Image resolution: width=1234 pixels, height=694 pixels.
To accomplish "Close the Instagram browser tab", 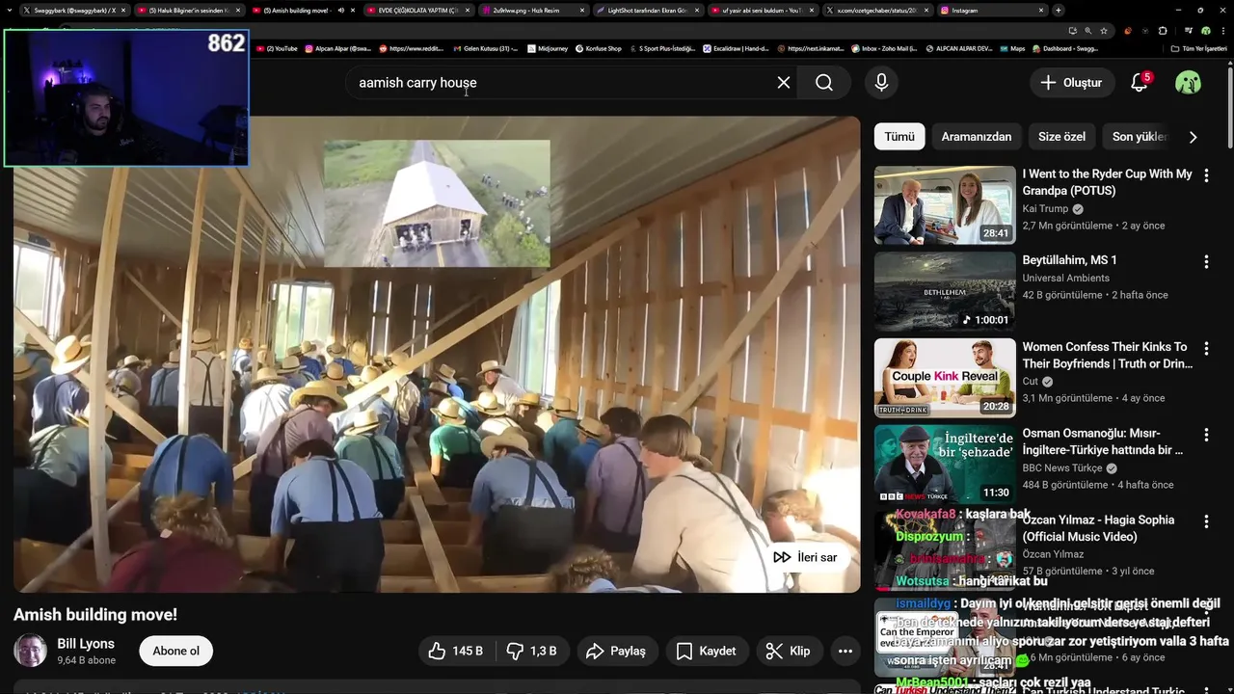I will tap(1041, 10).
